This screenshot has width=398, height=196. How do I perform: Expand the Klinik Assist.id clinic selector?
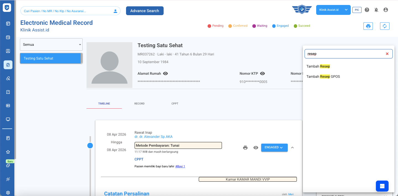pyautogui.click(x=333, y=10)
